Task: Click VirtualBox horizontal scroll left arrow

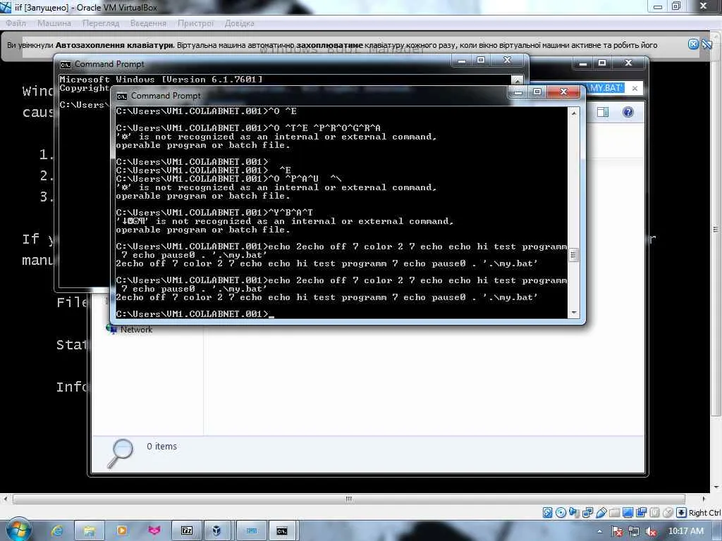Action: pos(5,499)
